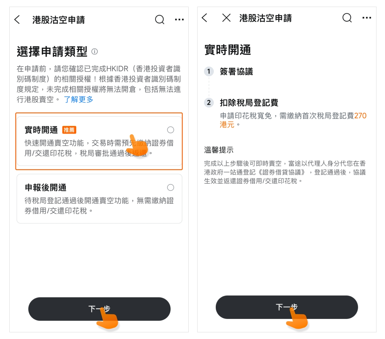Select the 申報後開通 radio button
385x339 pixels.
[x=171, y=187]
